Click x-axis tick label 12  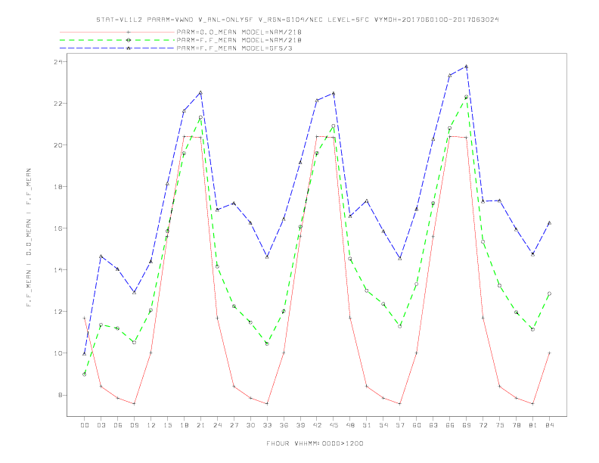tap(151, 425)
